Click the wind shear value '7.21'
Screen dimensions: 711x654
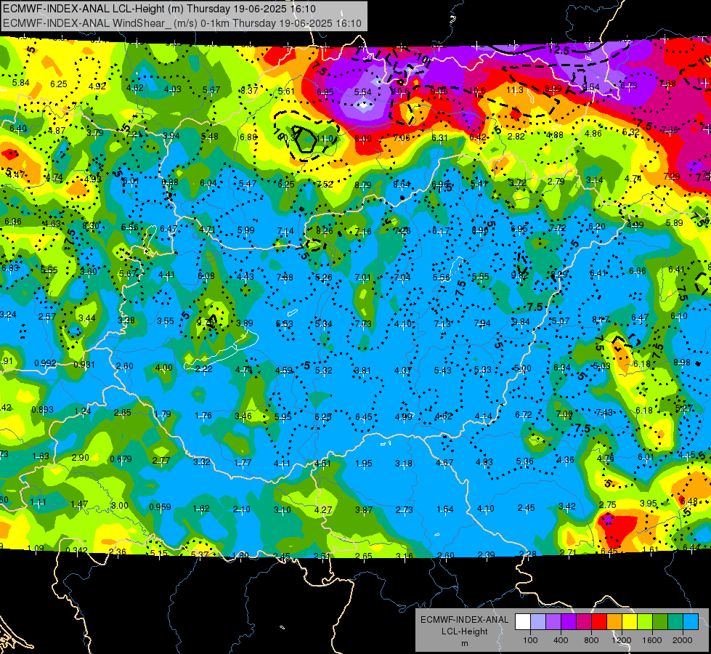pyautogui.click(x=134, y=134)
